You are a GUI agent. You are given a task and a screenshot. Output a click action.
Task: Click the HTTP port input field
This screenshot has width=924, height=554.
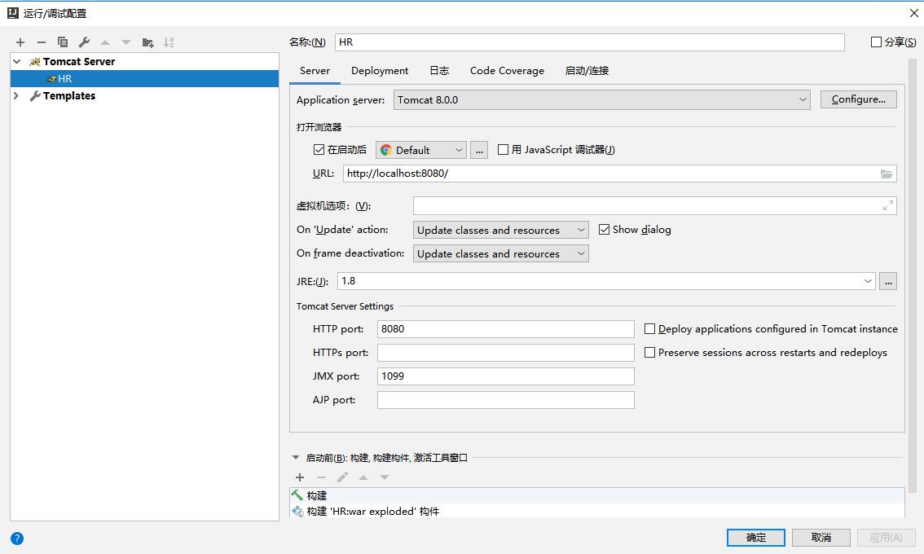[x=505, y=329]
